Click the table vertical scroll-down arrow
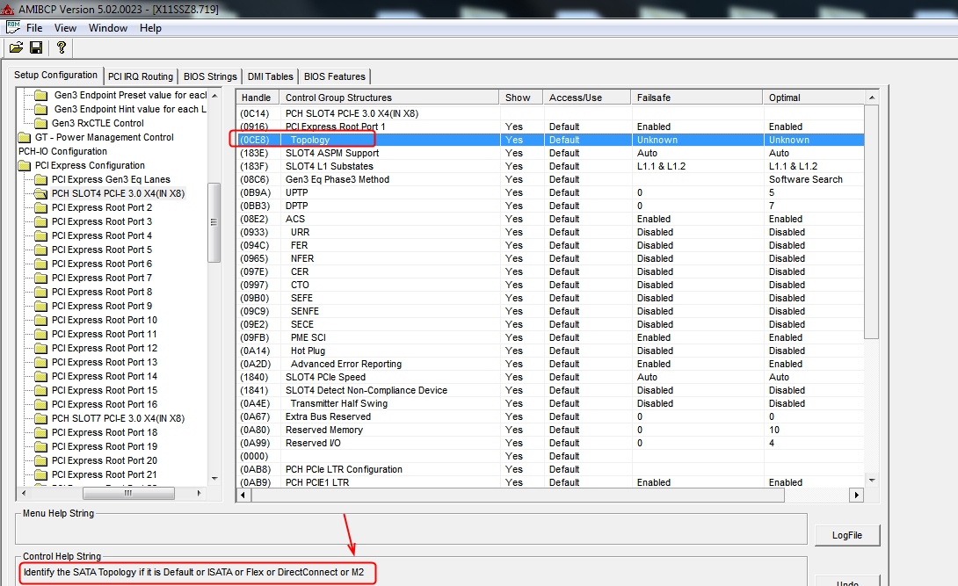Screen dimensions: 958x586 point(872,481)
